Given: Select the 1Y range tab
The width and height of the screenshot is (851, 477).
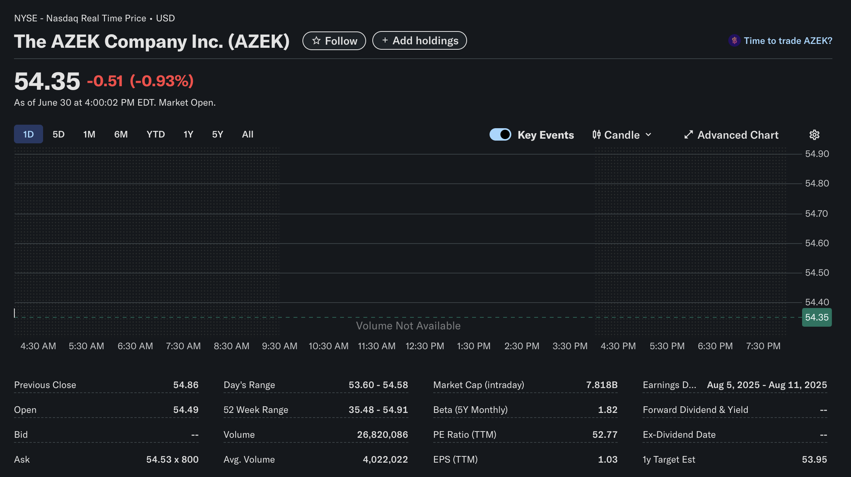Looking at the screenshot, I should point(188,134).
